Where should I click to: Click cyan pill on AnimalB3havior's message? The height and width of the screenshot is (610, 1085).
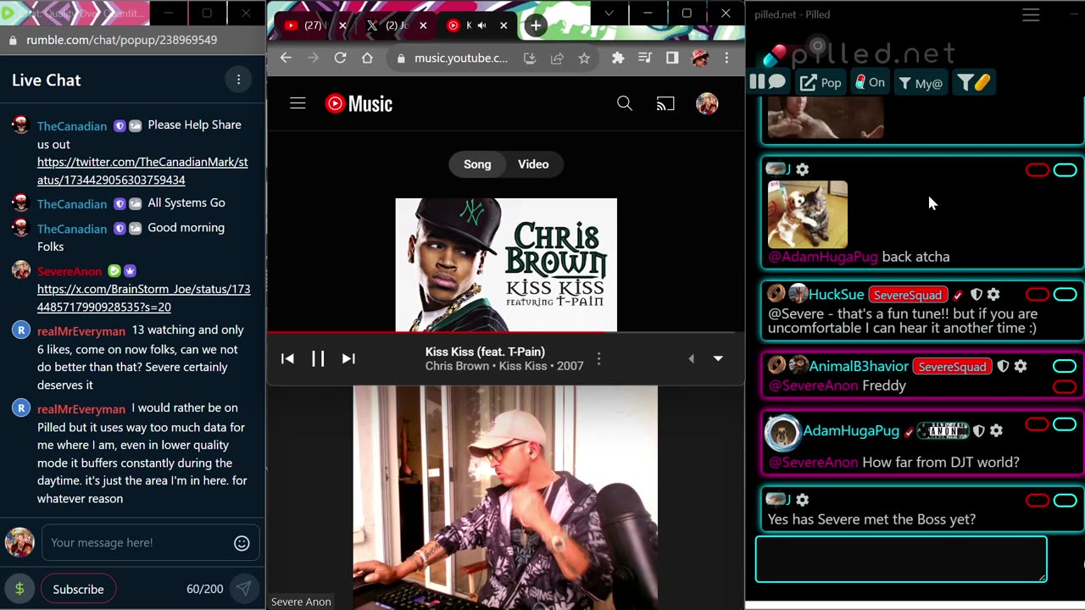point(1065,367)
